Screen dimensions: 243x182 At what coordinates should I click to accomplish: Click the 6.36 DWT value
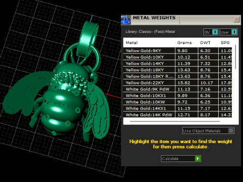tap(205, 96)
